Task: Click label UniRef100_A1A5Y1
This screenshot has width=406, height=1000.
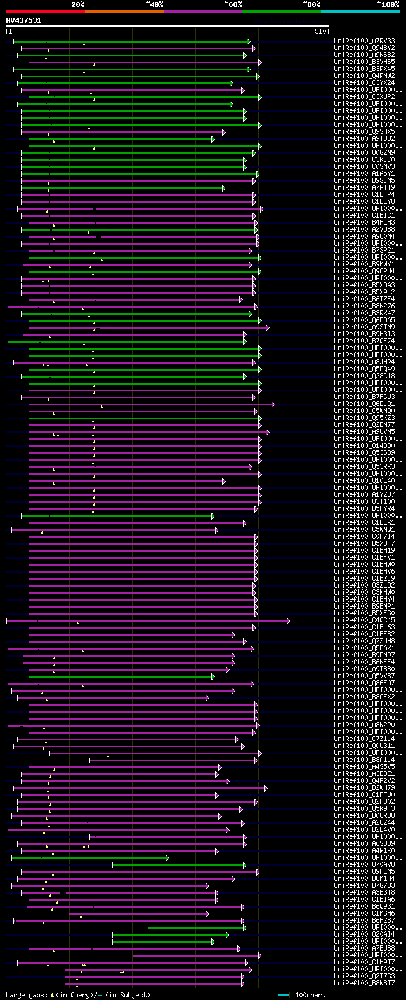Action: (x=364, y=174)
